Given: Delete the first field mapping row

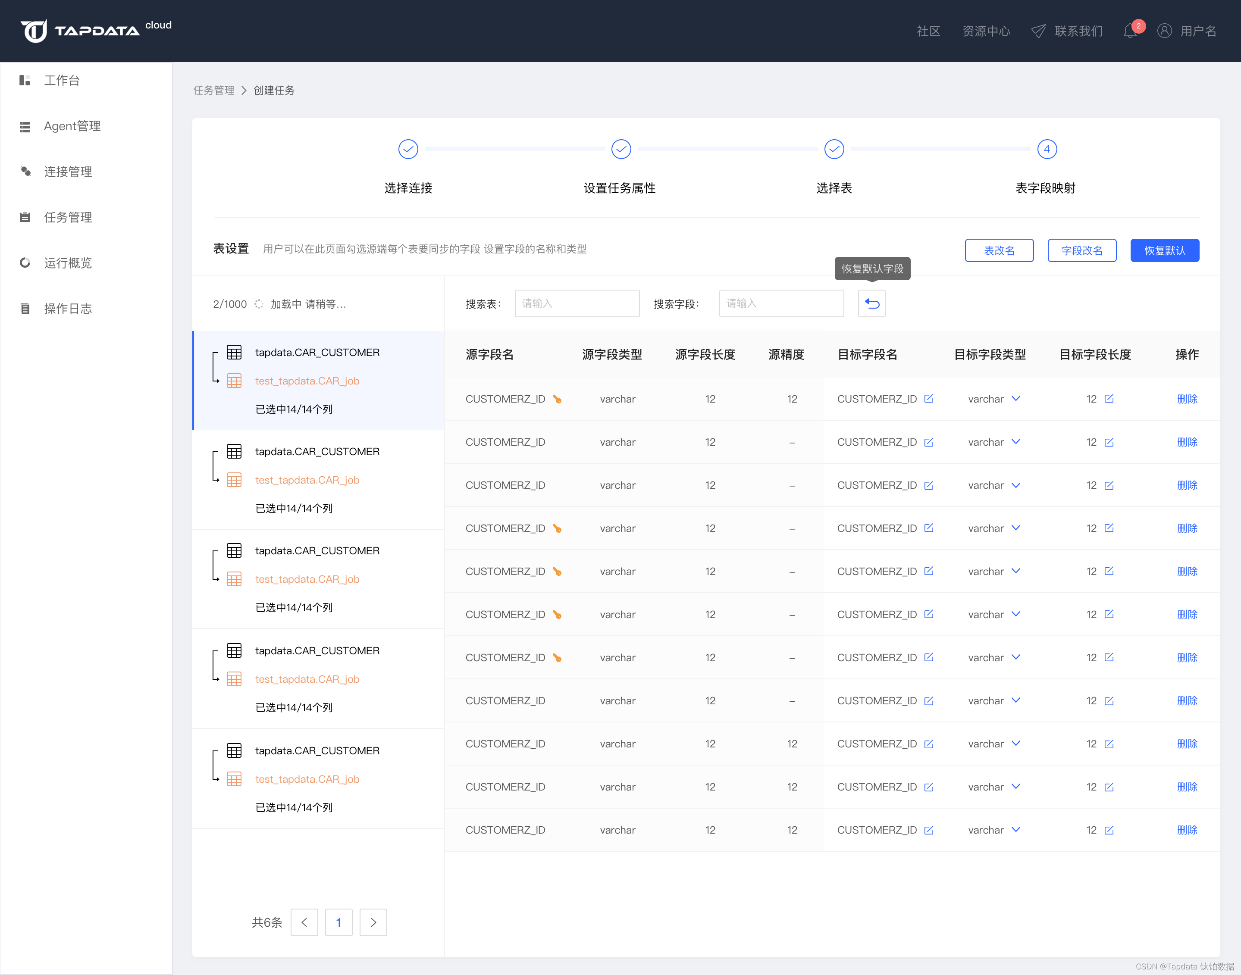Looking at the screenshot, I should (x=1188, y=398).
